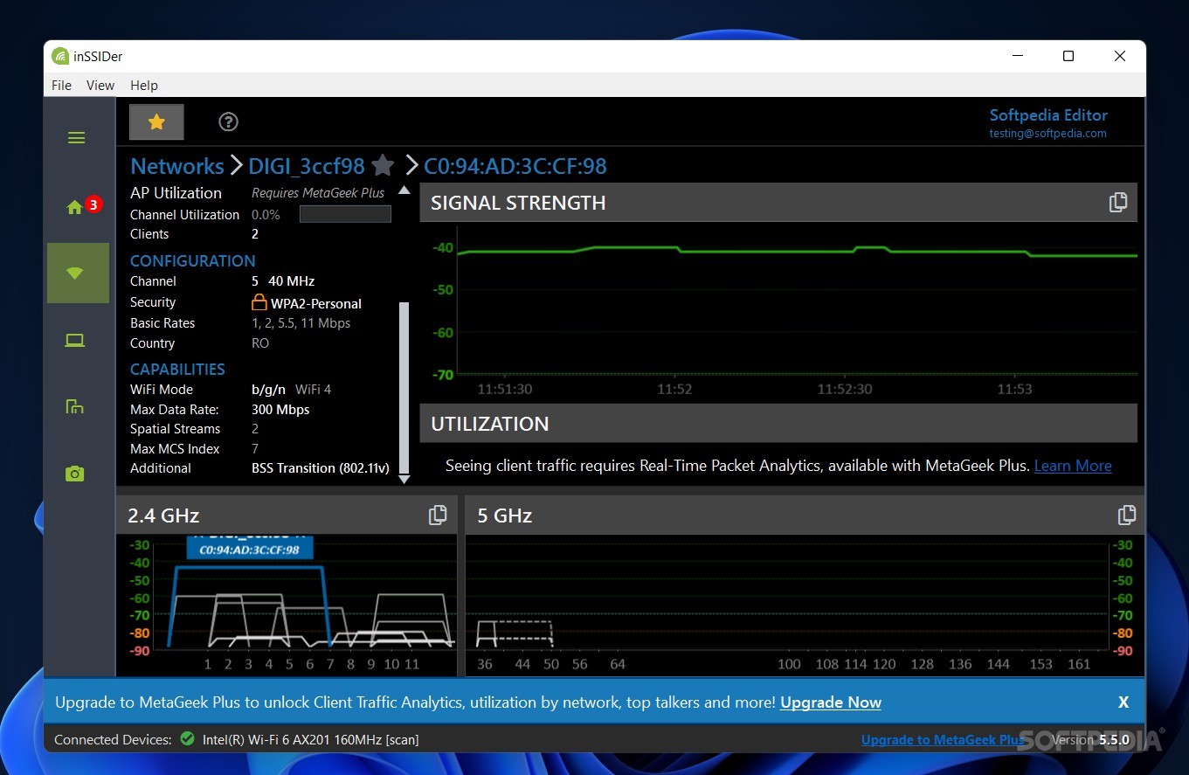Click the green connected device checkmark
1189x775 pixels.
point(187,738)
